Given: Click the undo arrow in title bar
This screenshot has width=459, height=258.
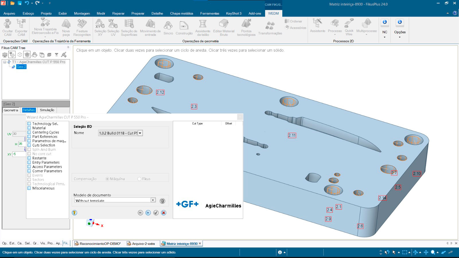Looking at the screenshot, I should point(27,3).
